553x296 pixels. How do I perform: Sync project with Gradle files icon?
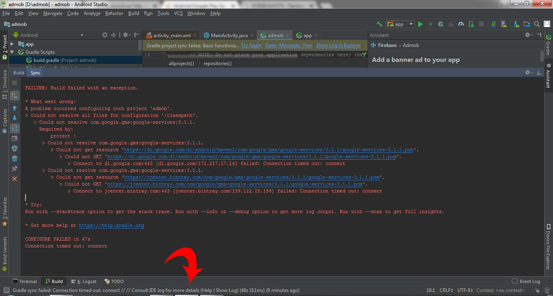tap(493, 24)
